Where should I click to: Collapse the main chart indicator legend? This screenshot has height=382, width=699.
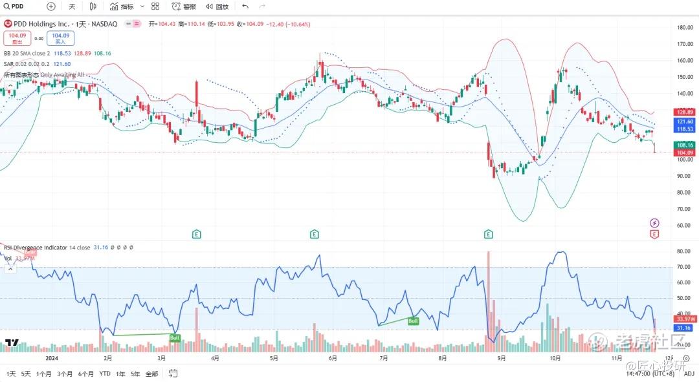point(10,85)
